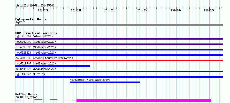The width and height of the screenshot is (230, 103).
Task: Open variant label nsv6549900 (Sedlazeck2020)
Action: click(36, 42)
